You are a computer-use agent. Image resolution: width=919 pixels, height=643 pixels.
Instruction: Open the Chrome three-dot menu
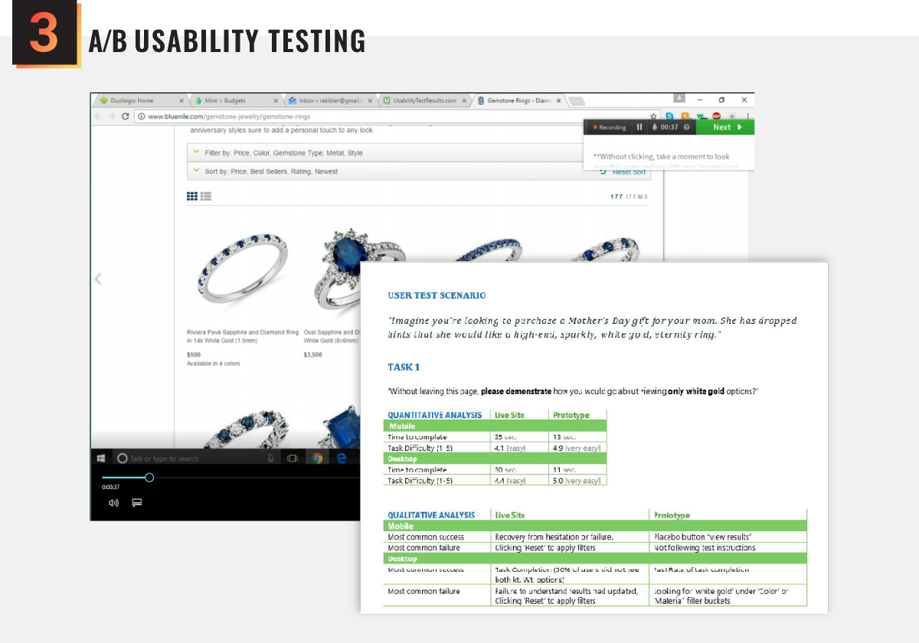coord(747,116)
